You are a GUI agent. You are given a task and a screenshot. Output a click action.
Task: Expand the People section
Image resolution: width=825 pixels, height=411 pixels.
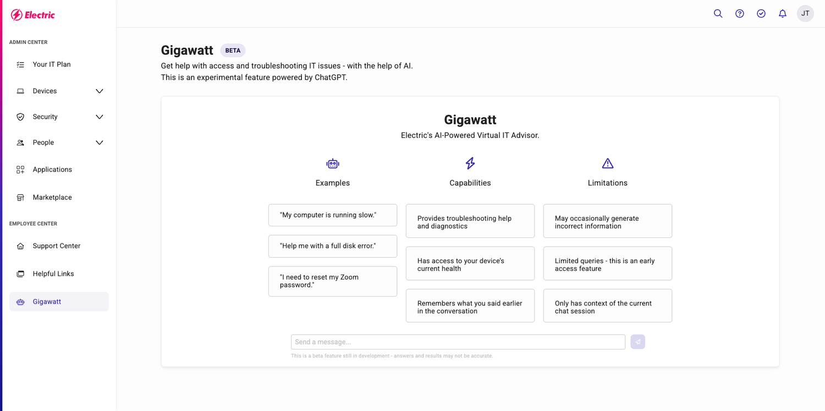click(99, 142)
